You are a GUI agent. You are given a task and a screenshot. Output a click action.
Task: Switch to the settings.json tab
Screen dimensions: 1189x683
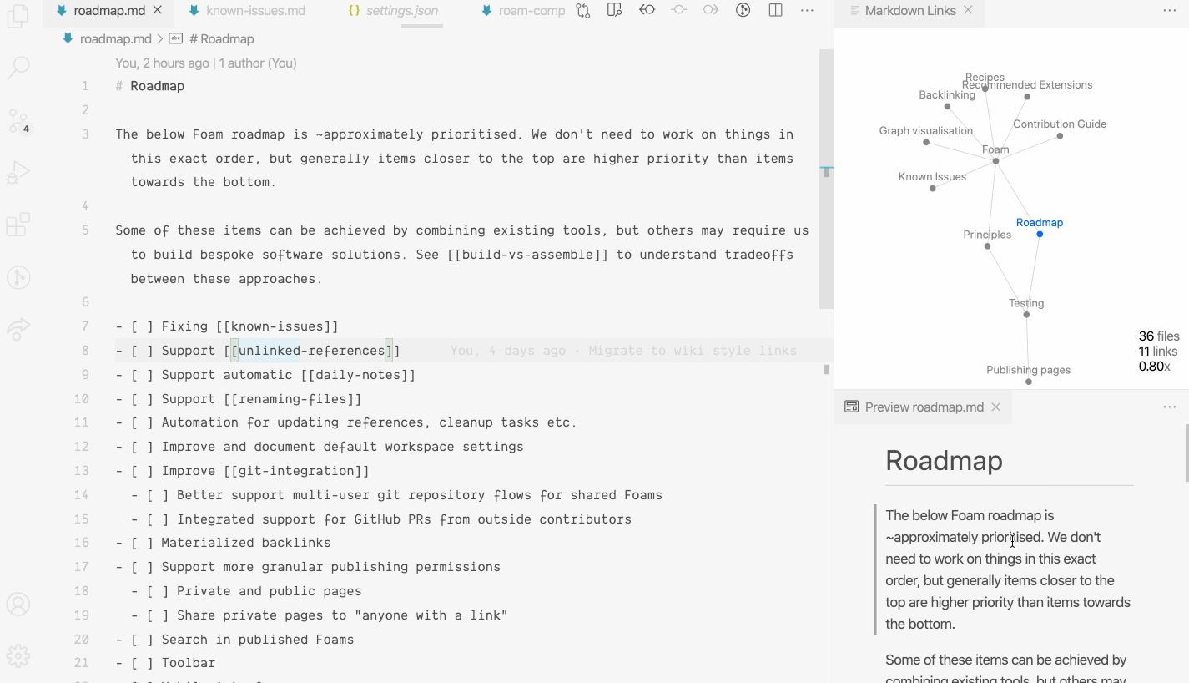(401, 11)
